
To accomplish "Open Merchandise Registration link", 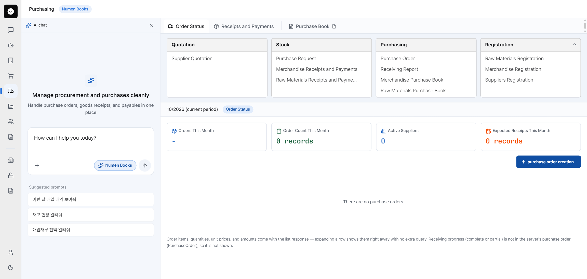I will 513,69.
